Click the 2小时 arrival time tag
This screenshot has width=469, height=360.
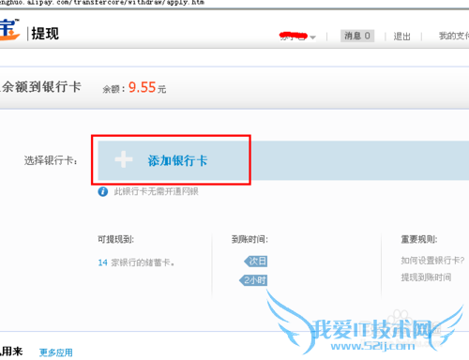pyautogui.click(x=253, y=280)
